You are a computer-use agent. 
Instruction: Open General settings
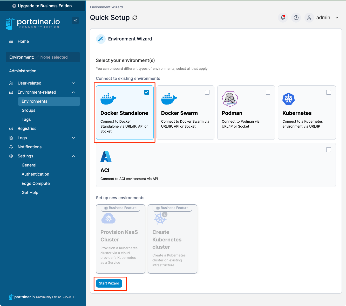29,165
